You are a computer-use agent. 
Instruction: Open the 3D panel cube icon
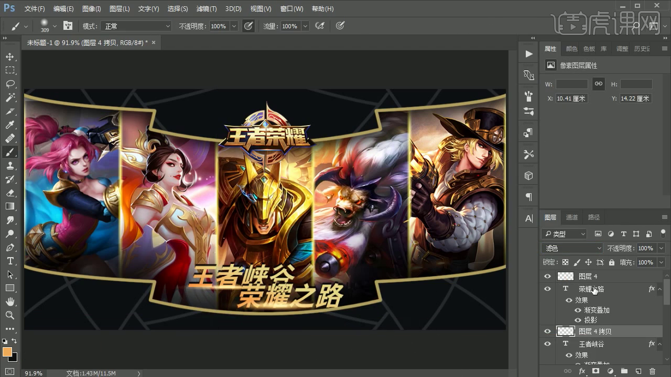[x=528, y=175]
